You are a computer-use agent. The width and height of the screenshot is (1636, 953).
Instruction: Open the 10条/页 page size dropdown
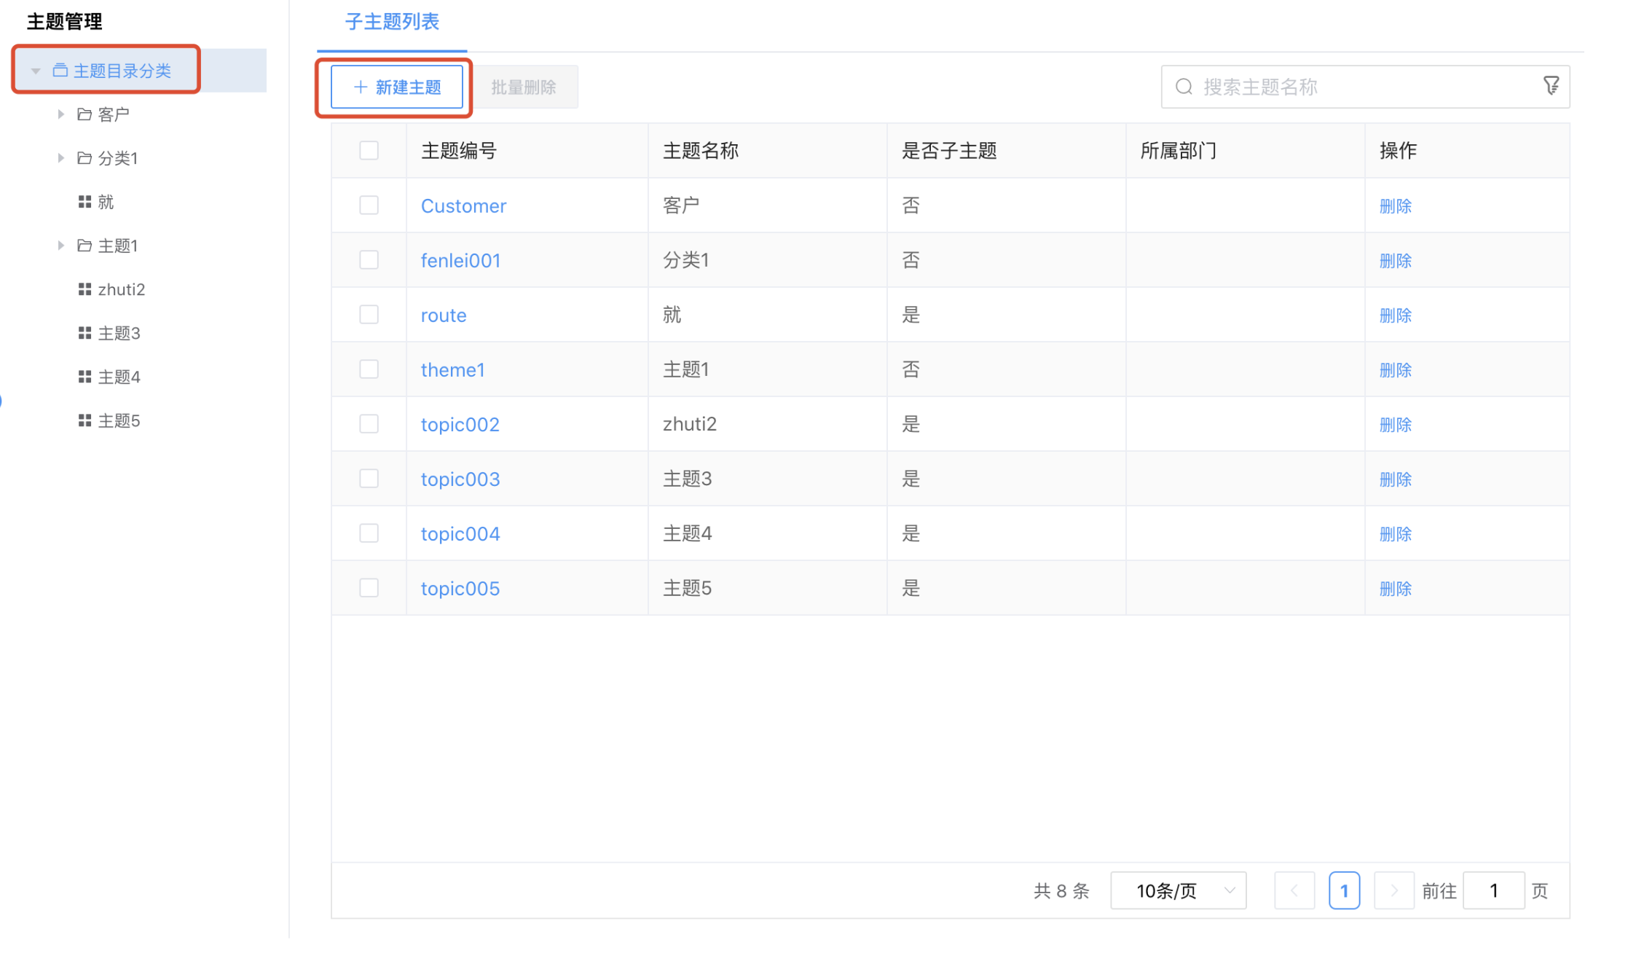coord(1178,890)
